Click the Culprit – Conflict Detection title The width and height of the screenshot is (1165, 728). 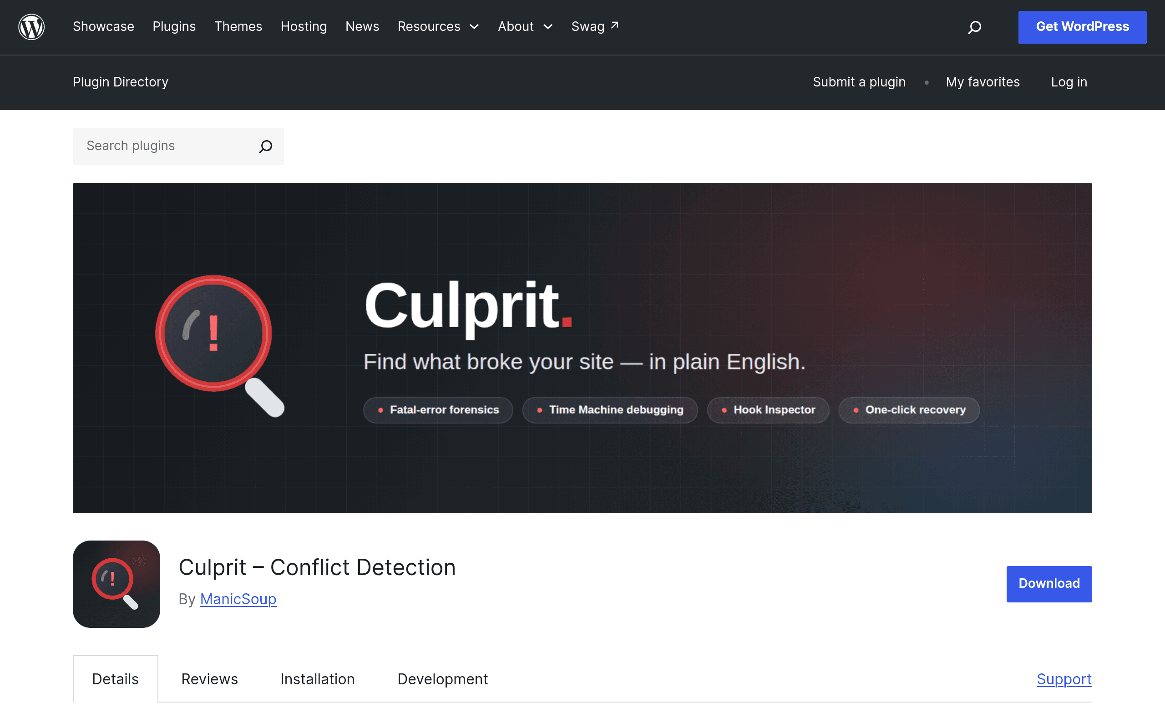317,567
